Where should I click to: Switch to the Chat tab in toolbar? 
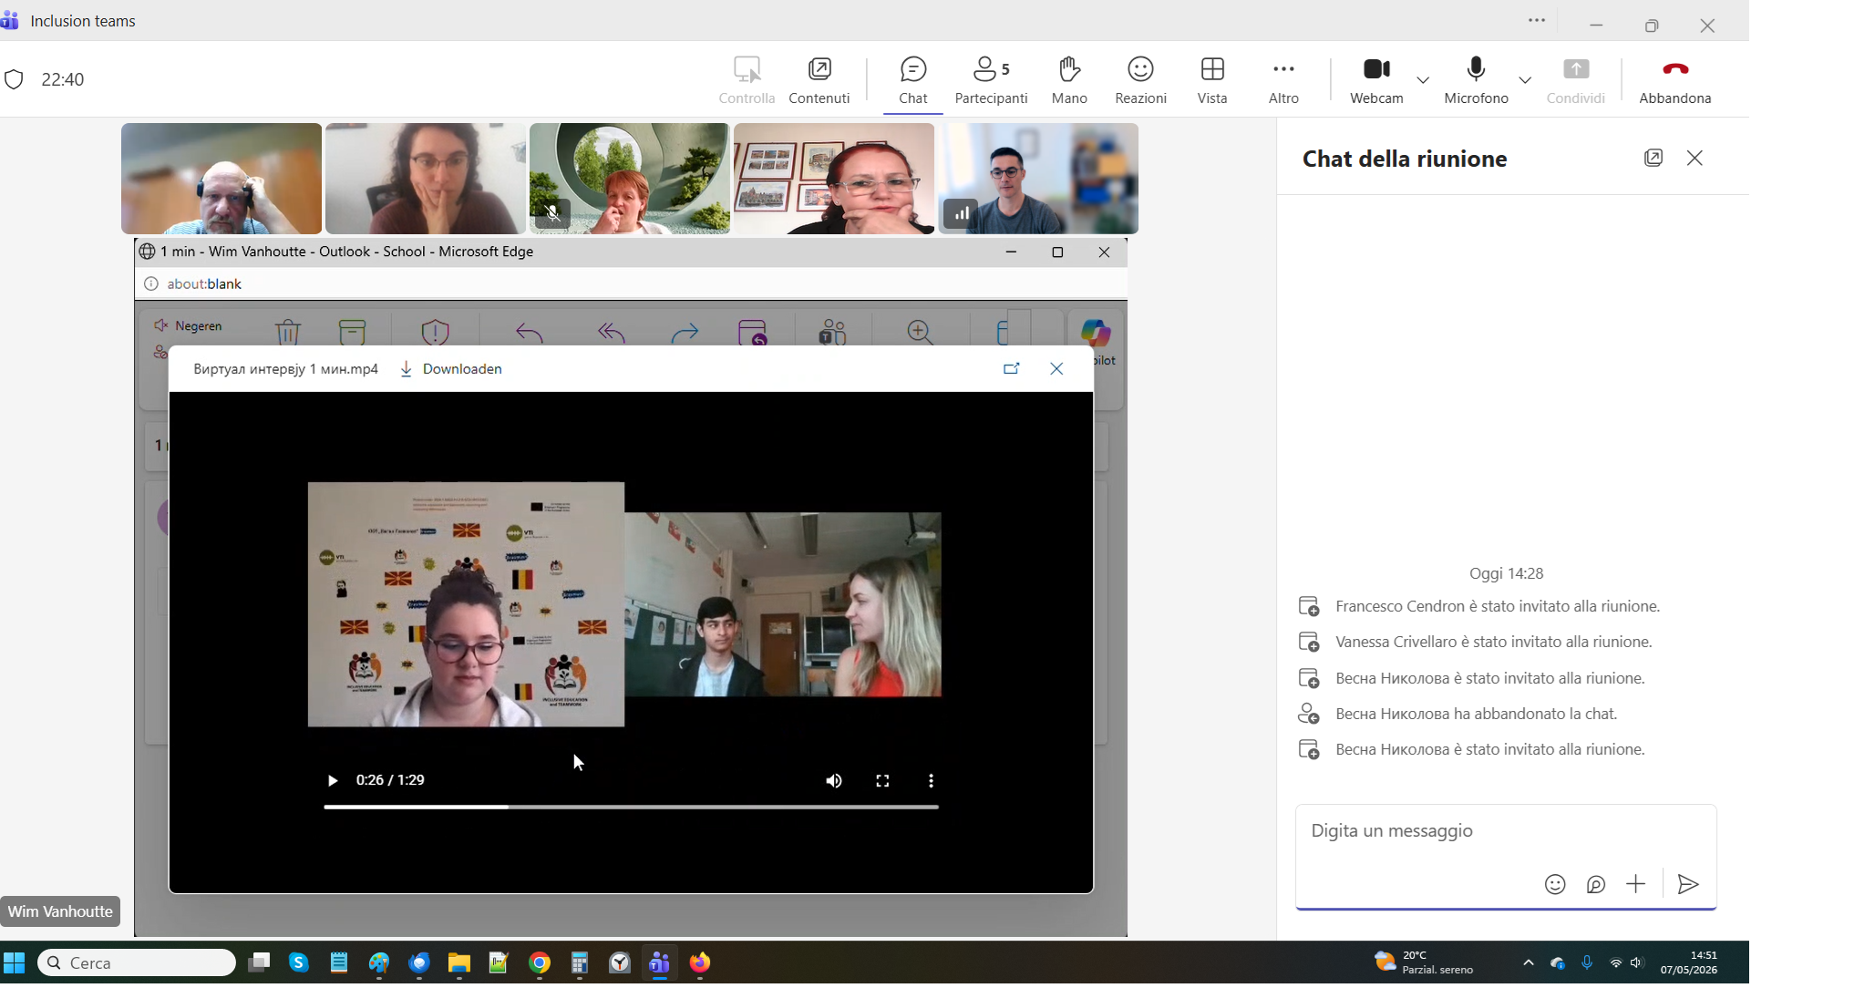tap(912, 80)
